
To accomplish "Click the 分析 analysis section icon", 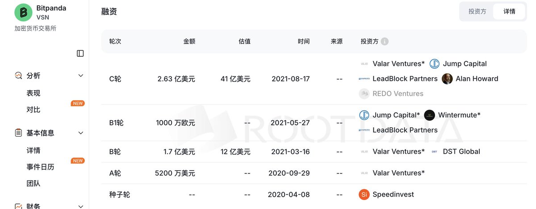I will [x=18, y=76].
